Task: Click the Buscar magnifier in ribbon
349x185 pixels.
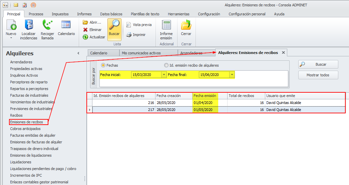Action: 114,26
